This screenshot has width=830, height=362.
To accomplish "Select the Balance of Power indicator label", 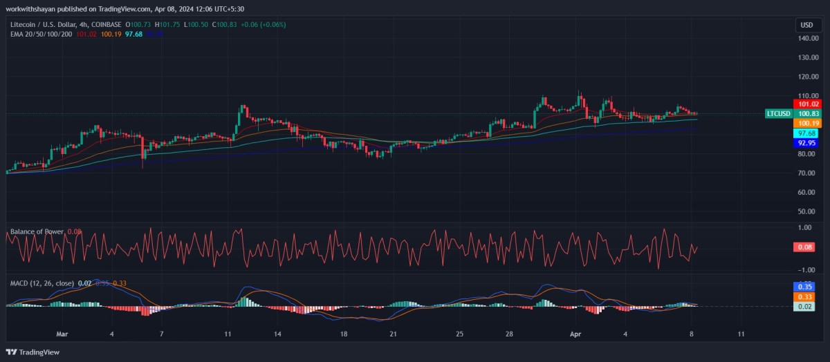I will [x=37, y=231].
